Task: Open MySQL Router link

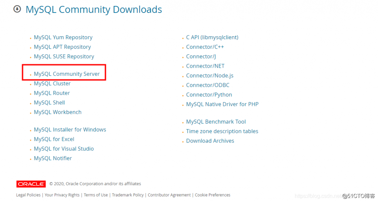Action: tap(52, 93)
